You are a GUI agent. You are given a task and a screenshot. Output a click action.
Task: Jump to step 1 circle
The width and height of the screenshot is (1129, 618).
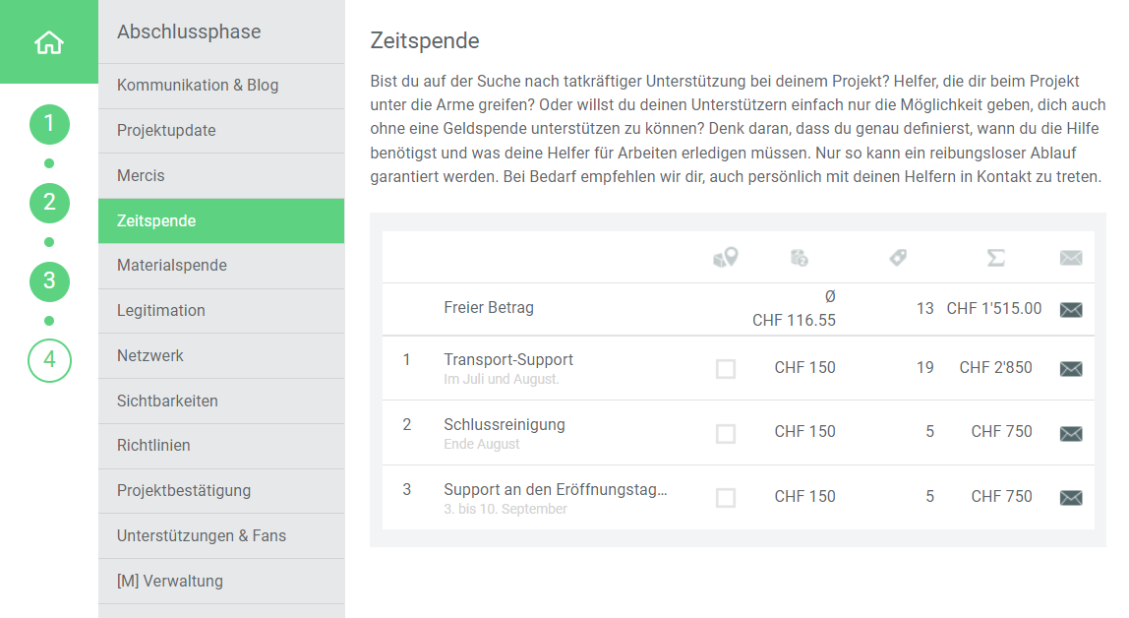click(x=49, y=124)
